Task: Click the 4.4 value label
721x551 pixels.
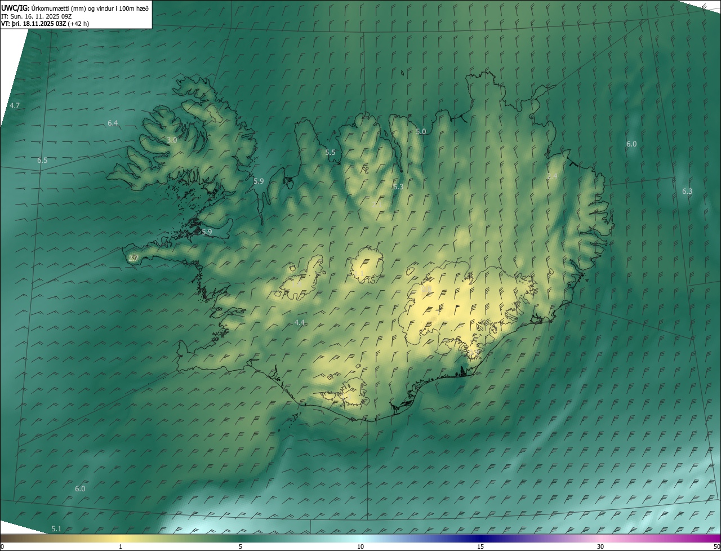Action: click(300, 322)
